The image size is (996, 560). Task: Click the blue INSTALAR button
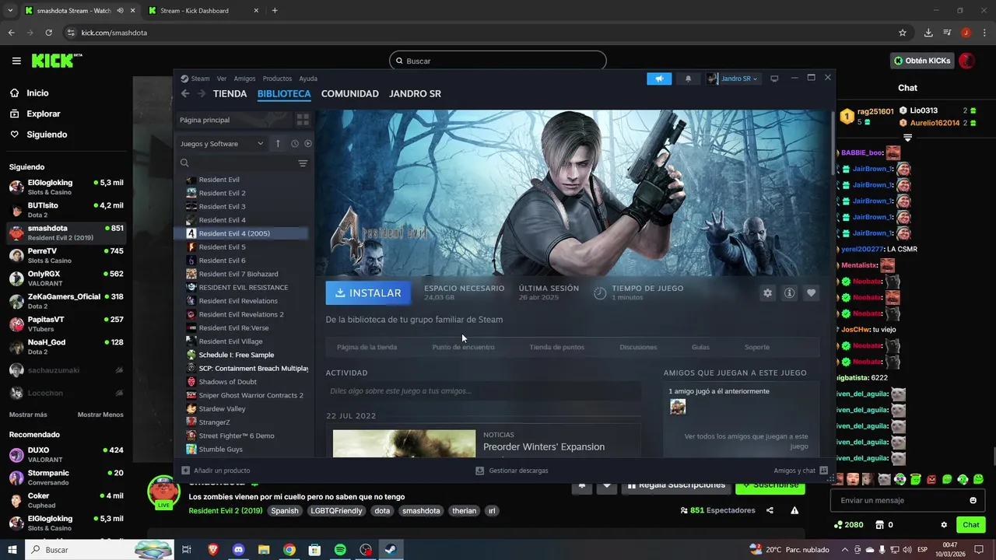tap(368, 293)
